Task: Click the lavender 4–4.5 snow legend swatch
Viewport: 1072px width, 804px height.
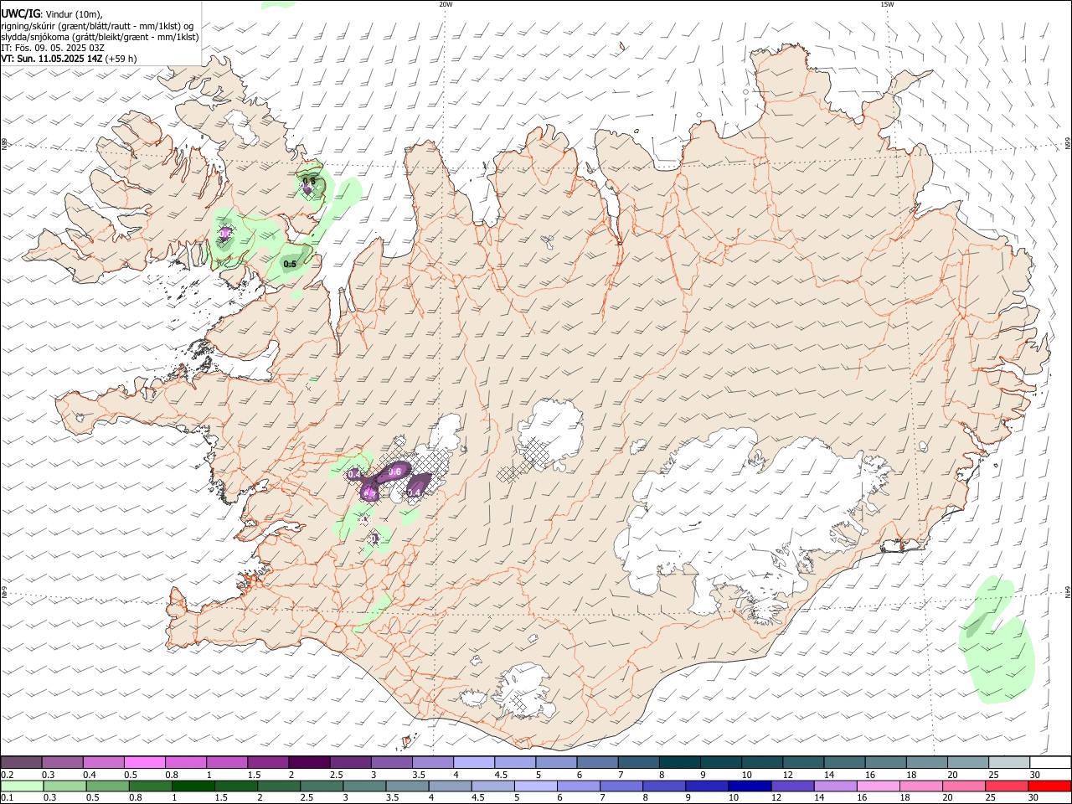Action: 474,763
